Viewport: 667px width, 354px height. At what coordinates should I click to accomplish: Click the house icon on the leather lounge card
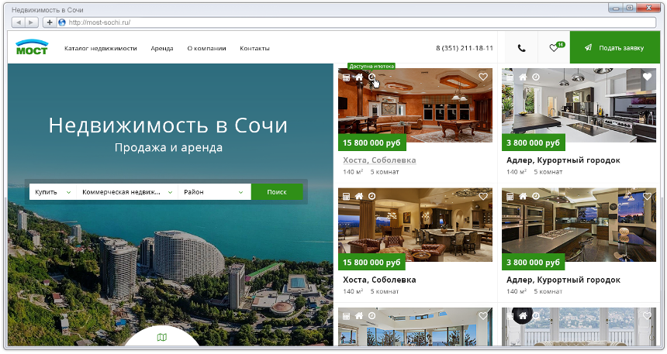click(x=359, y=196)
